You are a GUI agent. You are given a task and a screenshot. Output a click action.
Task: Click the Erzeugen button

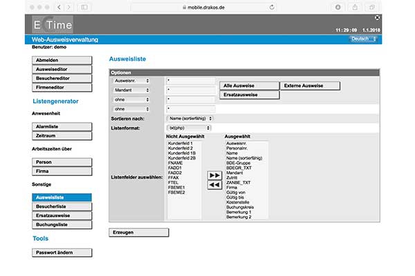coord(138,233)
